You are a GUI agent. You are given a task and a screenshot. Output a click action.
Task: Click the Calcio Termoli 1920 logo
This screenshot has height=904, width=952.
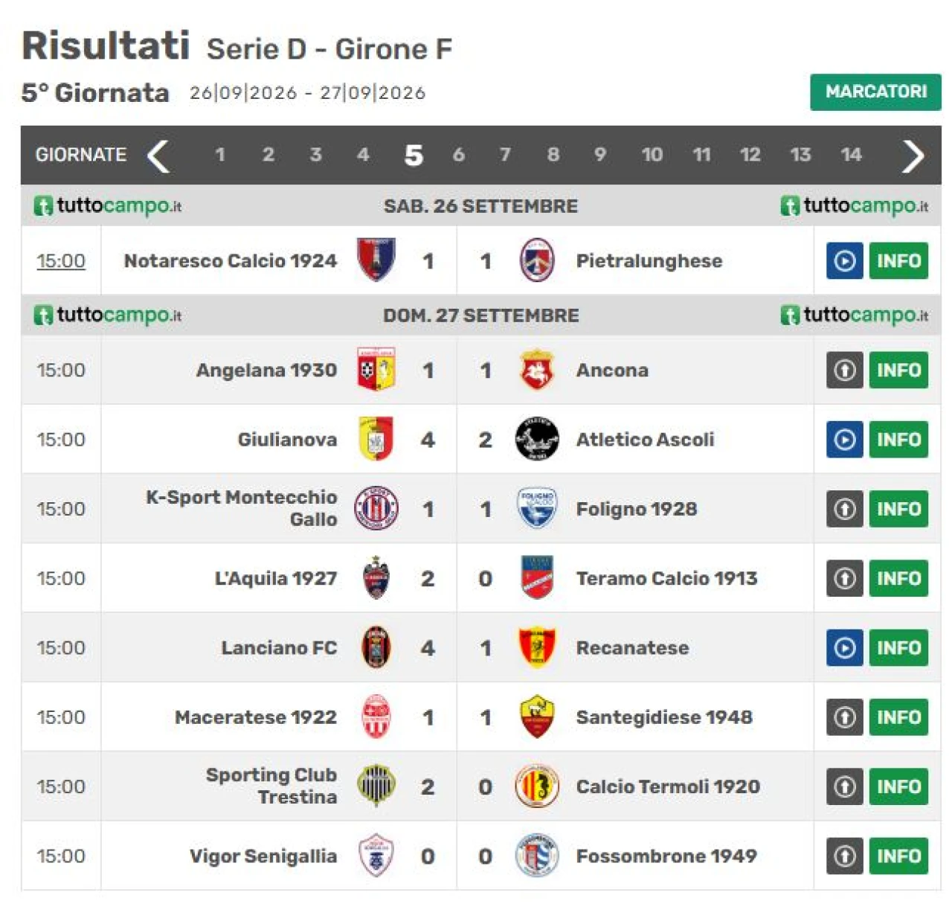[536, 786]
